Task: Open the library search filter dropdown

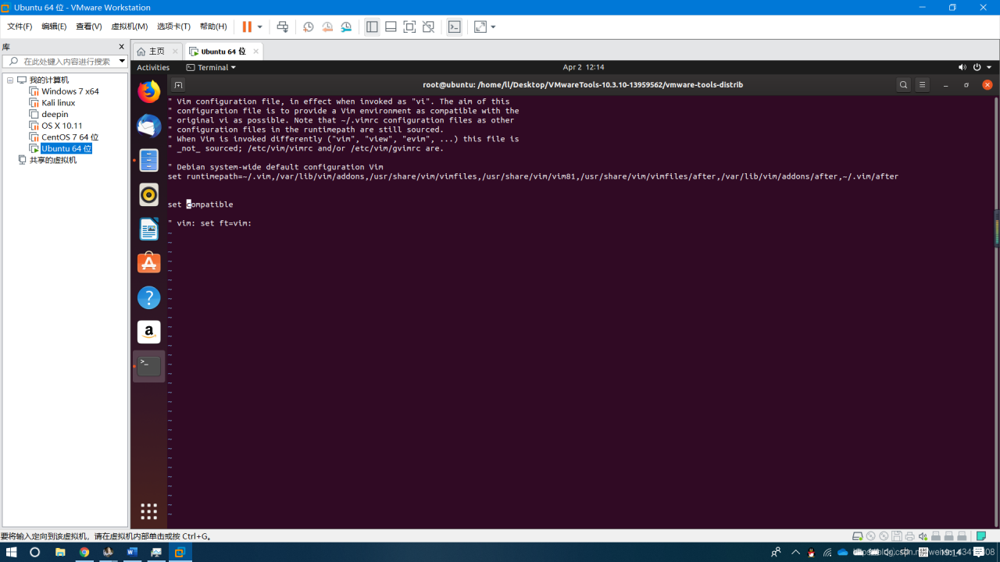Action: [x=122, y=61]
